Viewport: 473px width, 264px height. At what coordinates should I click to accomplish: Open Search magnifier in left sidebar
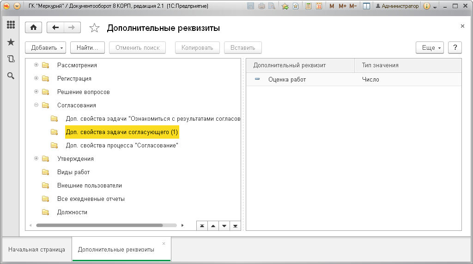[x=11, y=76]
